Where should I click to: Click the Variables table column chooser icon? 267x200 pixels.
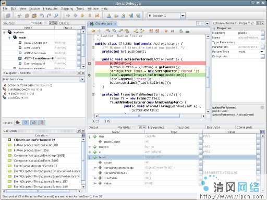coord(263,132)
